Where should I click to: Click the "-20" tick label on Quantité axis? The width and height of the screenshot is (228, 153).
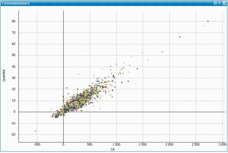[13, 134]
